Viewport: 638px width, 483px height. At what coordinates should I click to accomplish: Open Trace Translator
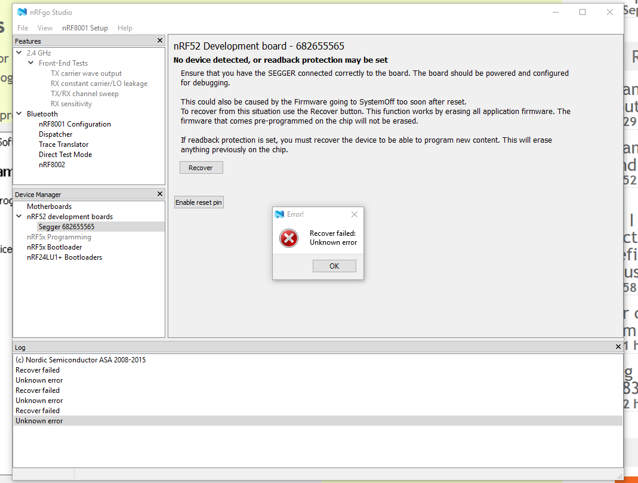coord(63,144)
